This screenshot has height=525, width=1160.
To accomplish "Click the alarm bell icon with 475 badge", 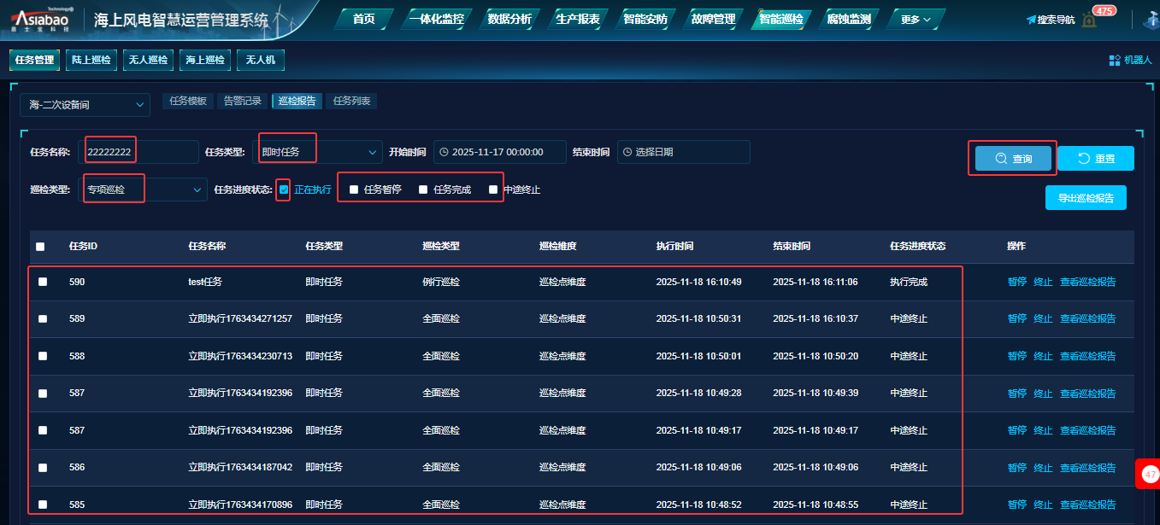I will coord(1089,20).
